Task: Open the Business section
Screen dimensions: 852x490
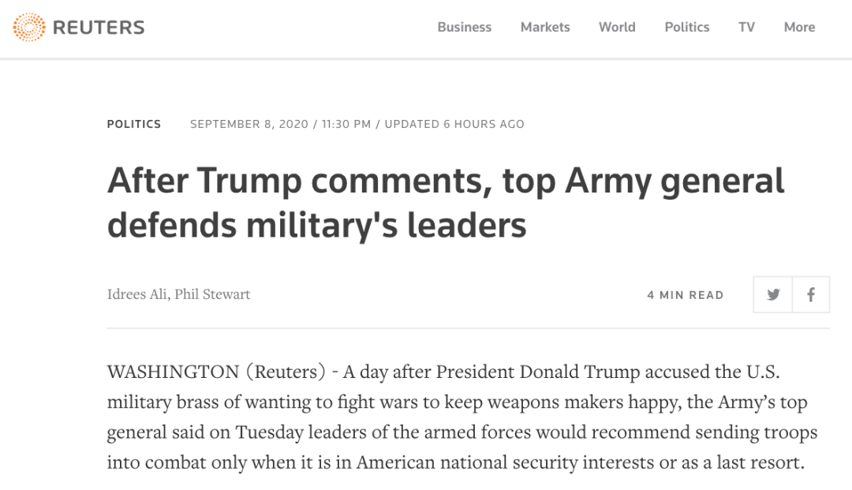Action: pos(464,27)
